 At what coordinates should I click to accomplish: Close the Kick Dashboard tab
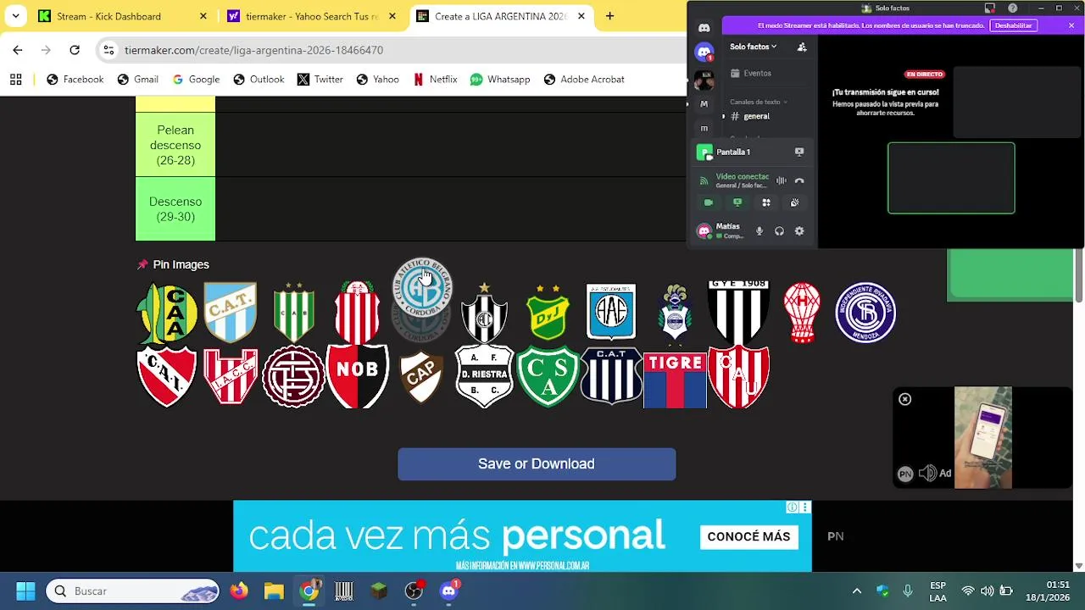click(203, 16)
